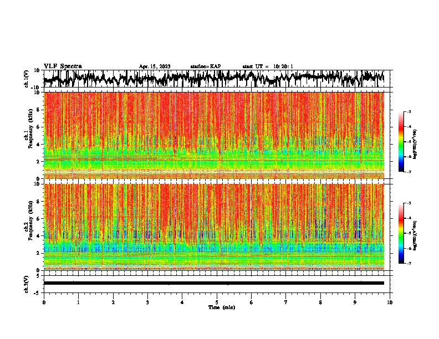Click the "ch.1(V)" axis label
The width and height of the screenshot is (439, 339).
click(27, 79)
